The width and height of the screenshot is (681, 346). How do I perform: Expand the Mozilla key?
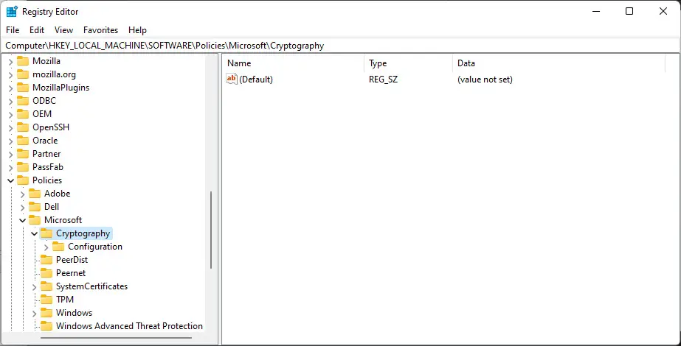pos(11,62)
